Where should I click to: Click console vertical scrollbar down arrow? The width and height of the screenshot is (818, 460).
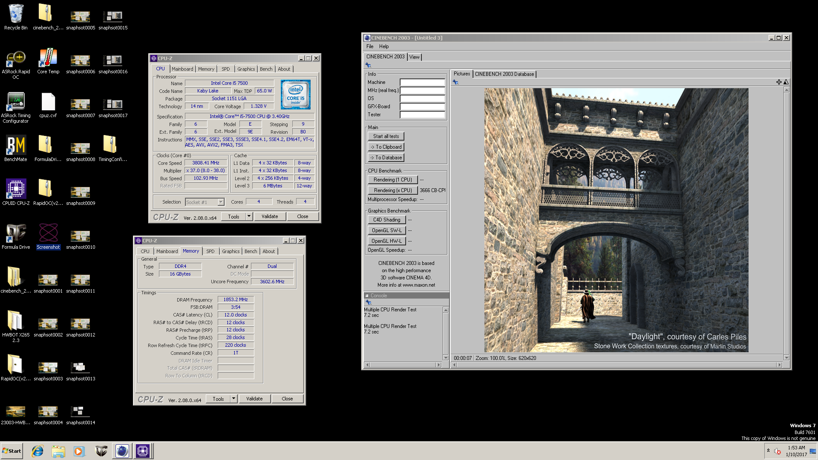[x=446, y=358]
